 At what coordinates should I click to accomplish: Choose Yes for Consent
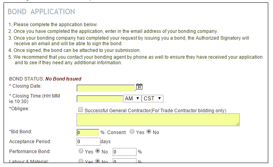pos(132,131)
